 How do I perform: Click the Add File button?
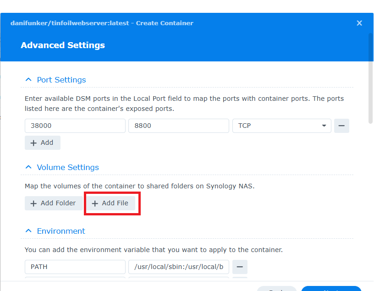[x=110, y=203]
